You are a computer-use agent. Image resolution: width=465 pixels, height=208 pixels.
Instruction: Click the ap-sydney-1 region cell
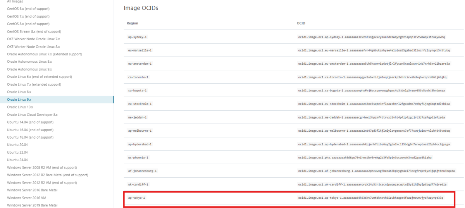(137, 37)
